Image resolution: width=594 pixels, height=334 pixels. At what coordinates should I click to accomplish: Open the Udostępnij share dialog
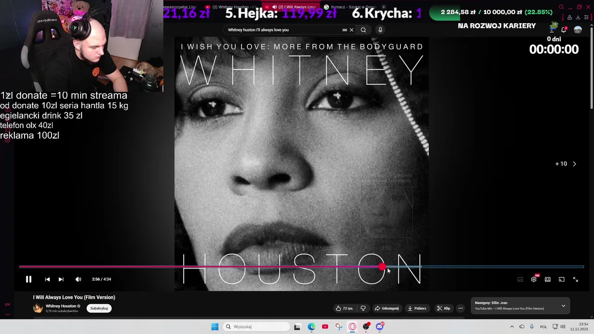[387, 308]
